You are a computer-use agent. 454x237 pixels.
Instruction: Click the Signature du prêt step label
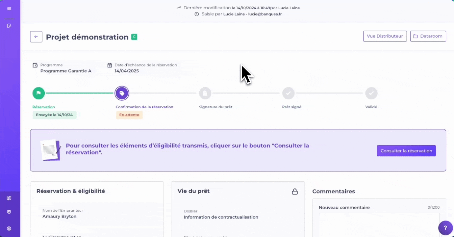(216, 107)
